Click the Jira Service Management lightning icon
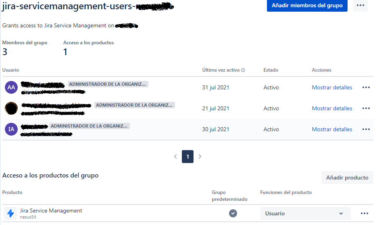The width and height of the screenshot is (377, 225). pos(10,213)
